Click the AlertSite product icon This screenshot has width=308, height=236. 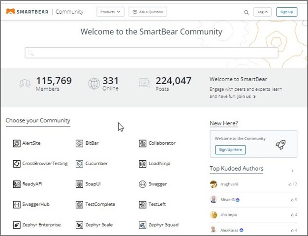17,144
